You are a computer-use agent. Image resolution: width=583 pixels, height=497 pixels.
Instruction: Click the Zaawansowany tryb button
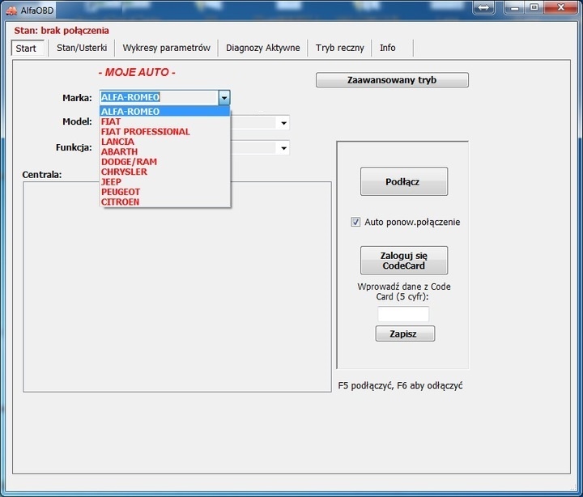392,80
